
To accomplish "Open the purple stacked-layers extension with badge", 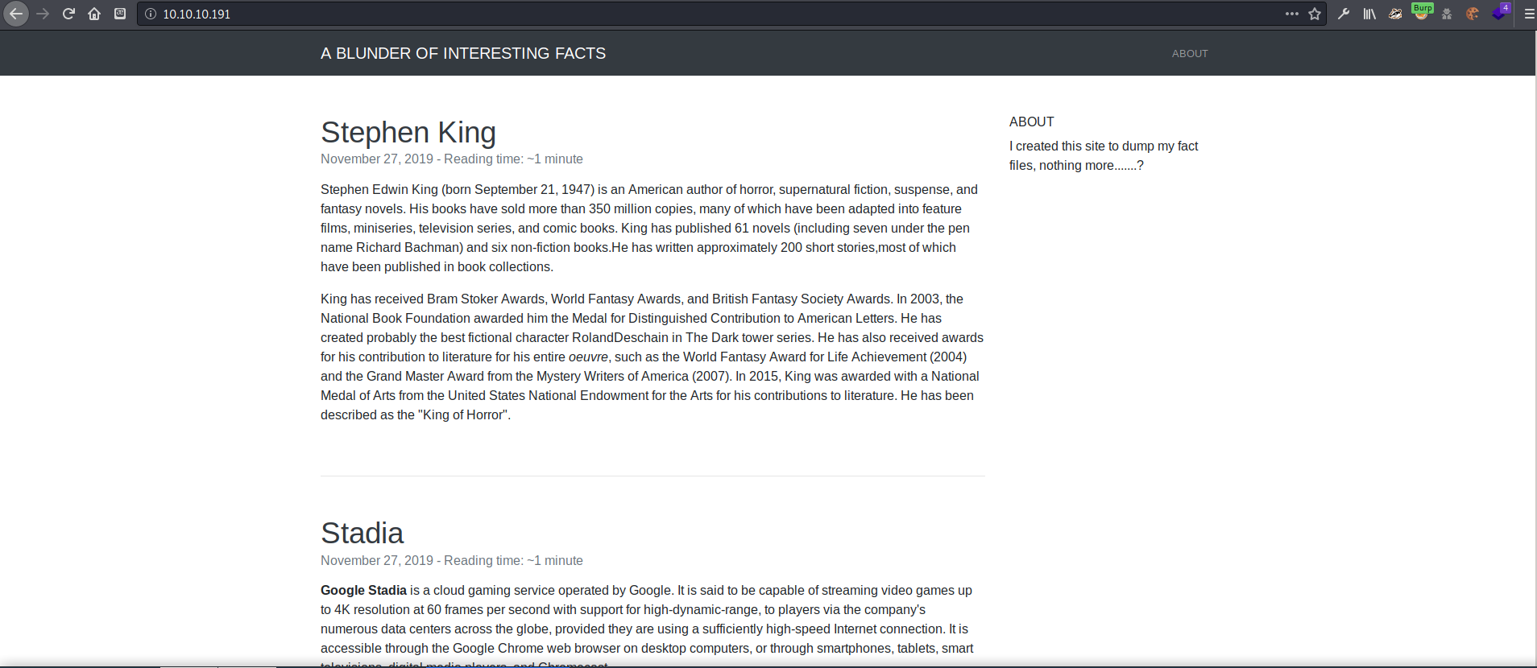I will coord(1499,13).
